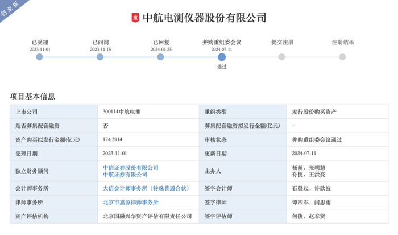Click the 并购重组委会议 stage label
Screen dimensions: 398x235
point(222,43)
